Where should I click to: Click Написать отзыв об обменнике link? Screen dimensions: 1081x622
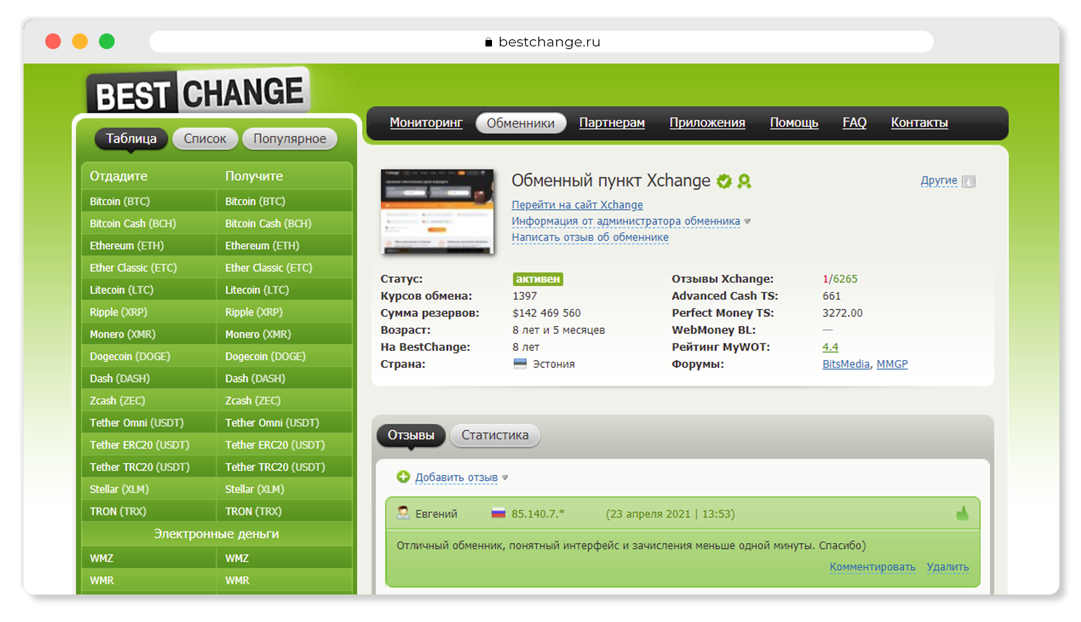[590, 237]
